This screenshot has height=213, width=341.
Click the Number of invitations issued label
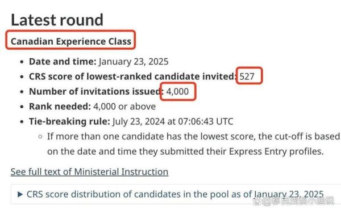click(97, 91)
